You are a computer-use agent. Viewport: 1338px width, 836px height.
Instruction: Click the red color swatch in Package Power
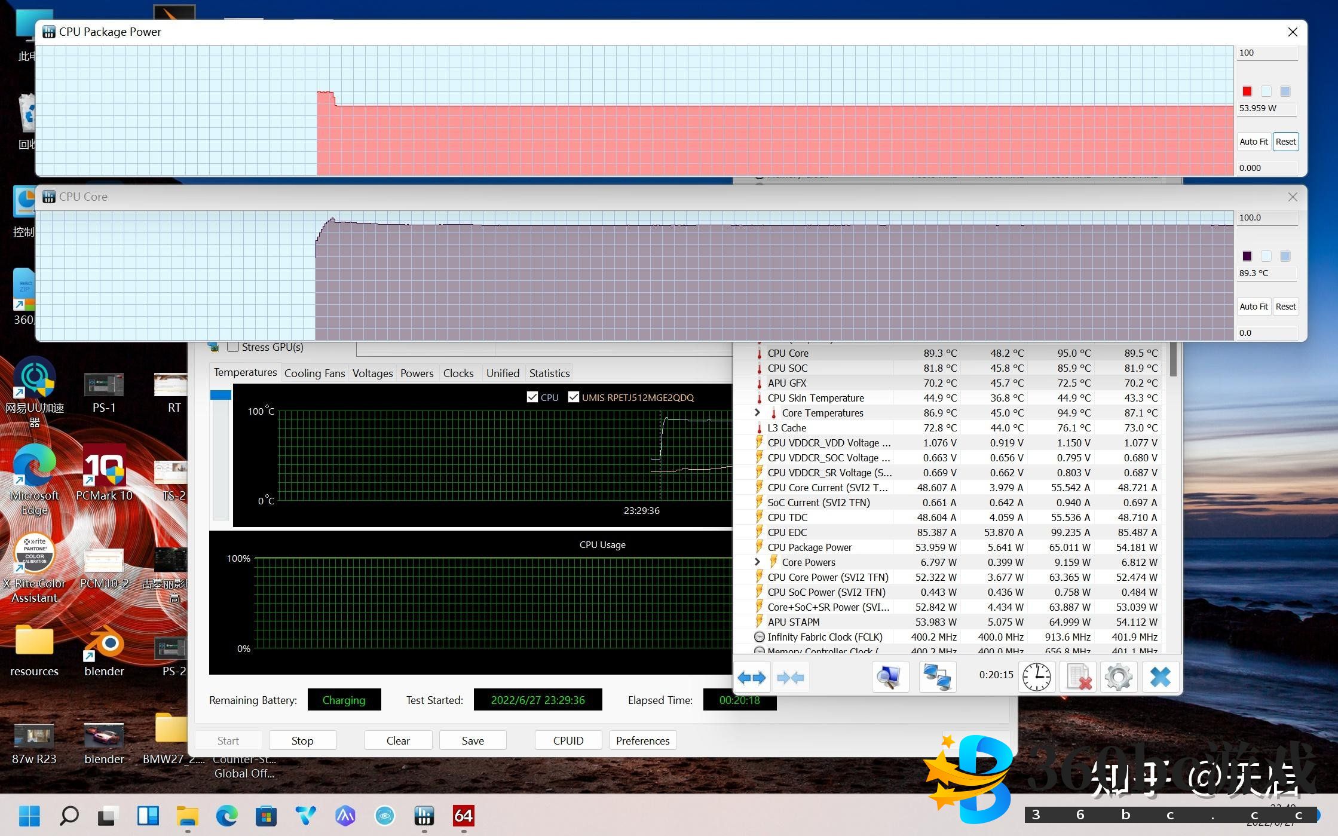point(1247,91)
